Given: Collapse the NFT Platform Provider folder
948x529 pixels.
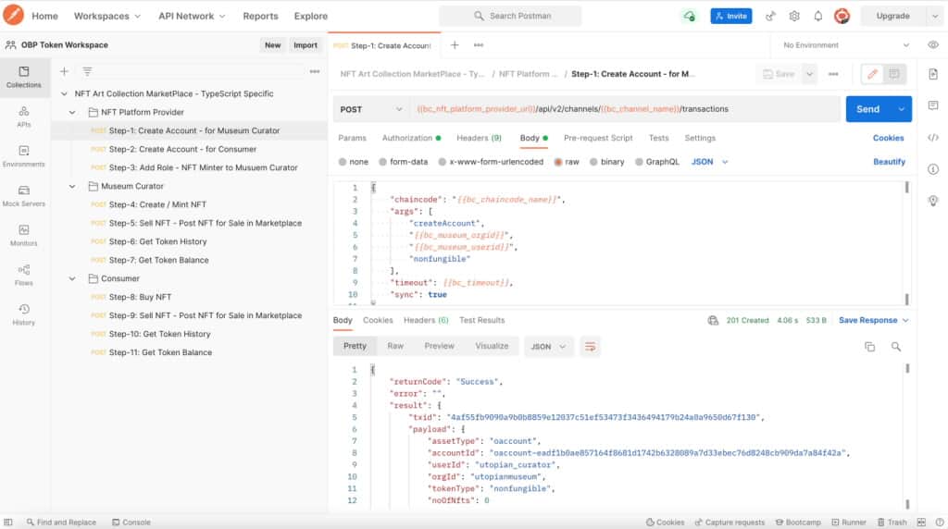Looking at the screenshot, I should (72, 112).
